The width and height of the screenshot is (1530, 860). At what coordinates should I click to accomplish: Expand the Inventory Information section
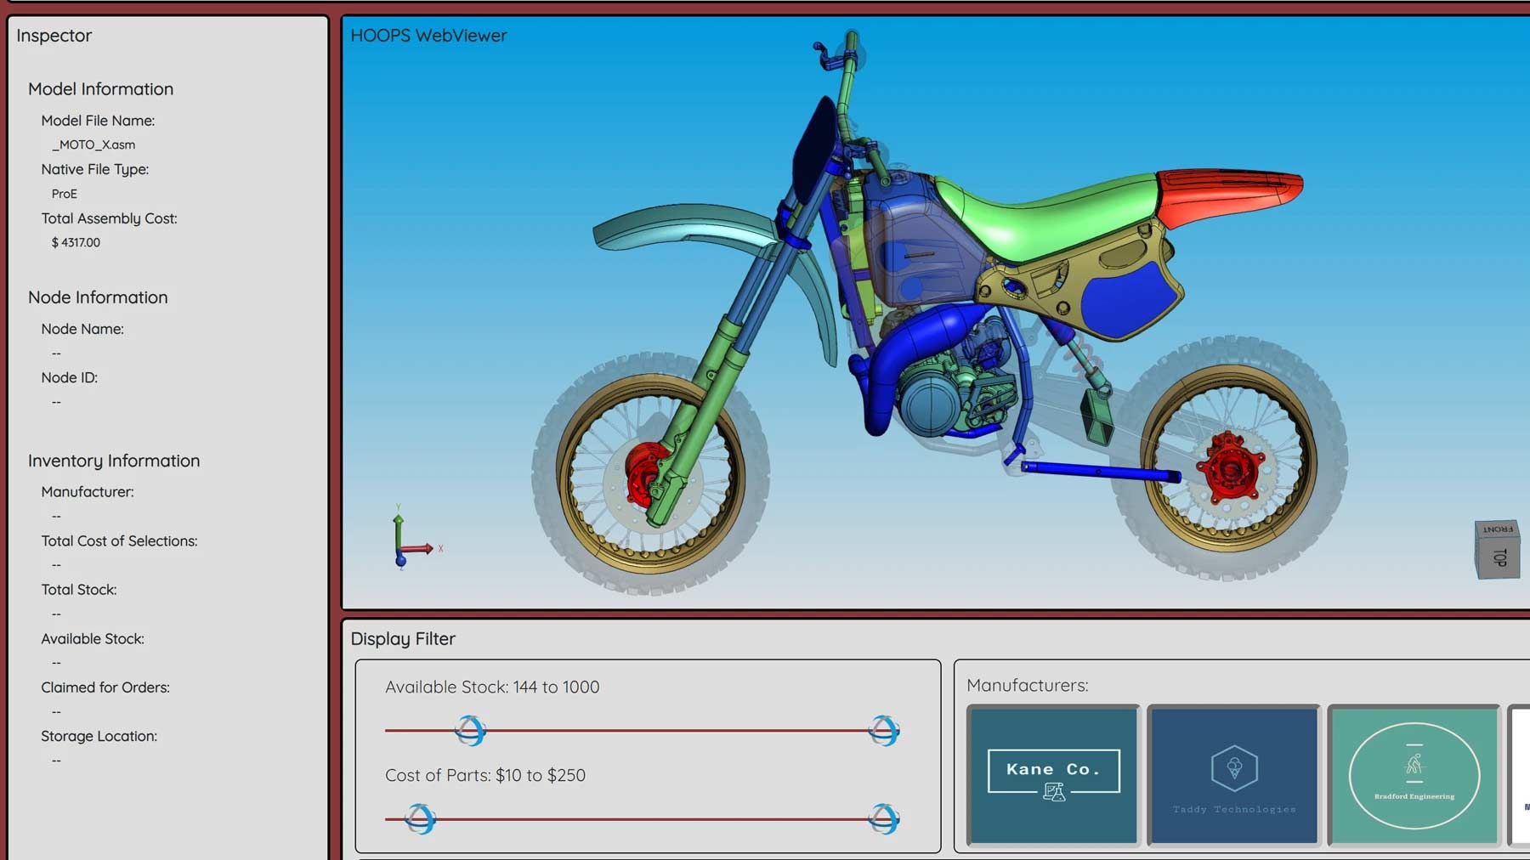114,460
